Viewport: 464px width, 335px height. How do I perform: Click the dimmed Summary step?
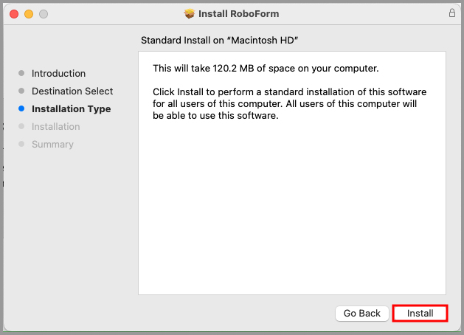52,144
